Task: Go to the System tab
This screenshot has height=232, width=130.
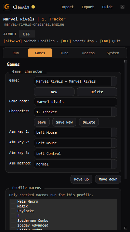Action: (x=113, y=53)
